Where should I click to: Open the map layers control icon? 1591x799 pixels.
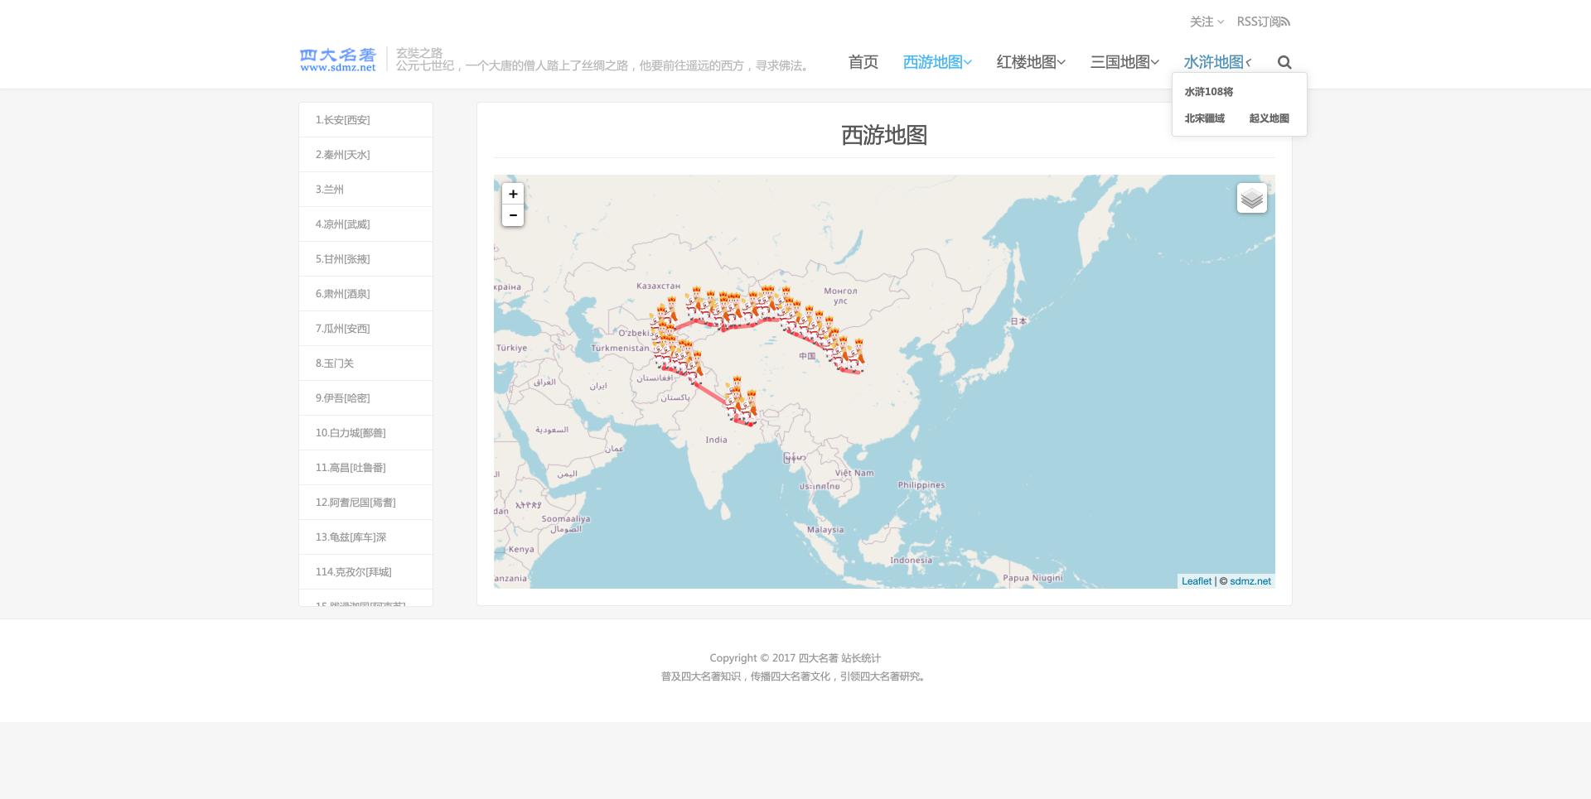click(x=1252, y=198)
